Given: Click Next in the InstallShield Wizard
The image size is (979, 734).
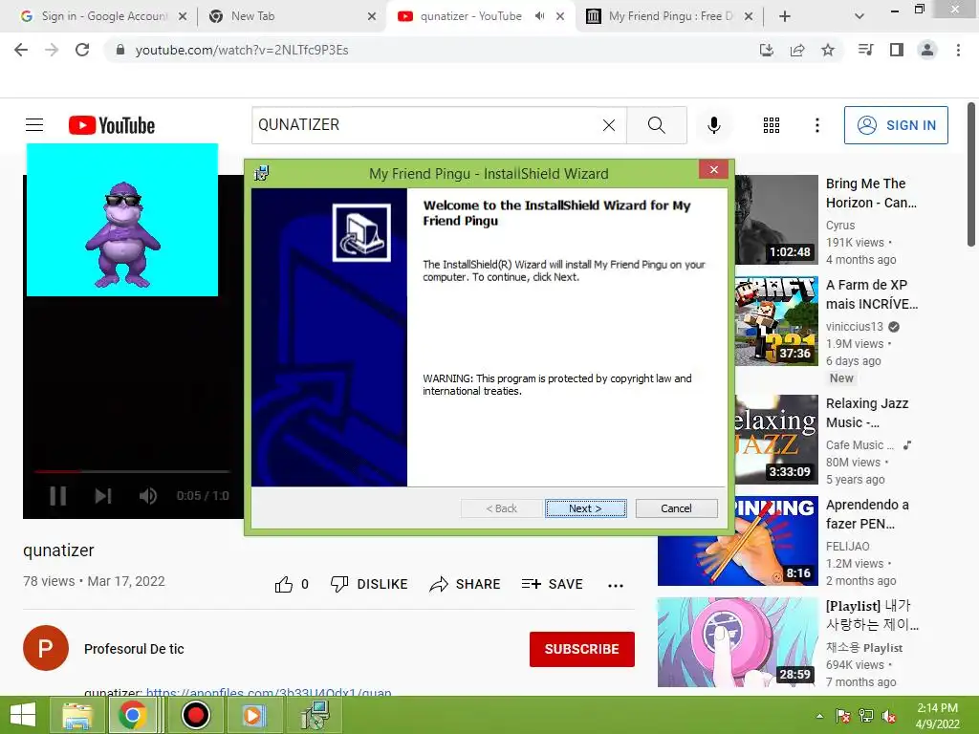Looking at the screenshot, I should (x=585, y=508).
